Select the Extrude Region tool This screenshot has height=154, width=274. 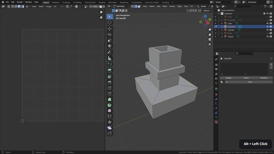click(110, 71)
